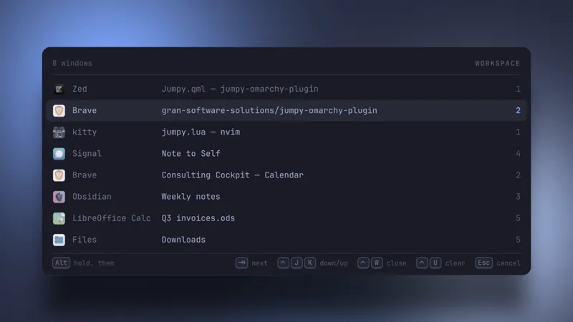Click the Files folder icon

tap(59, 240)
